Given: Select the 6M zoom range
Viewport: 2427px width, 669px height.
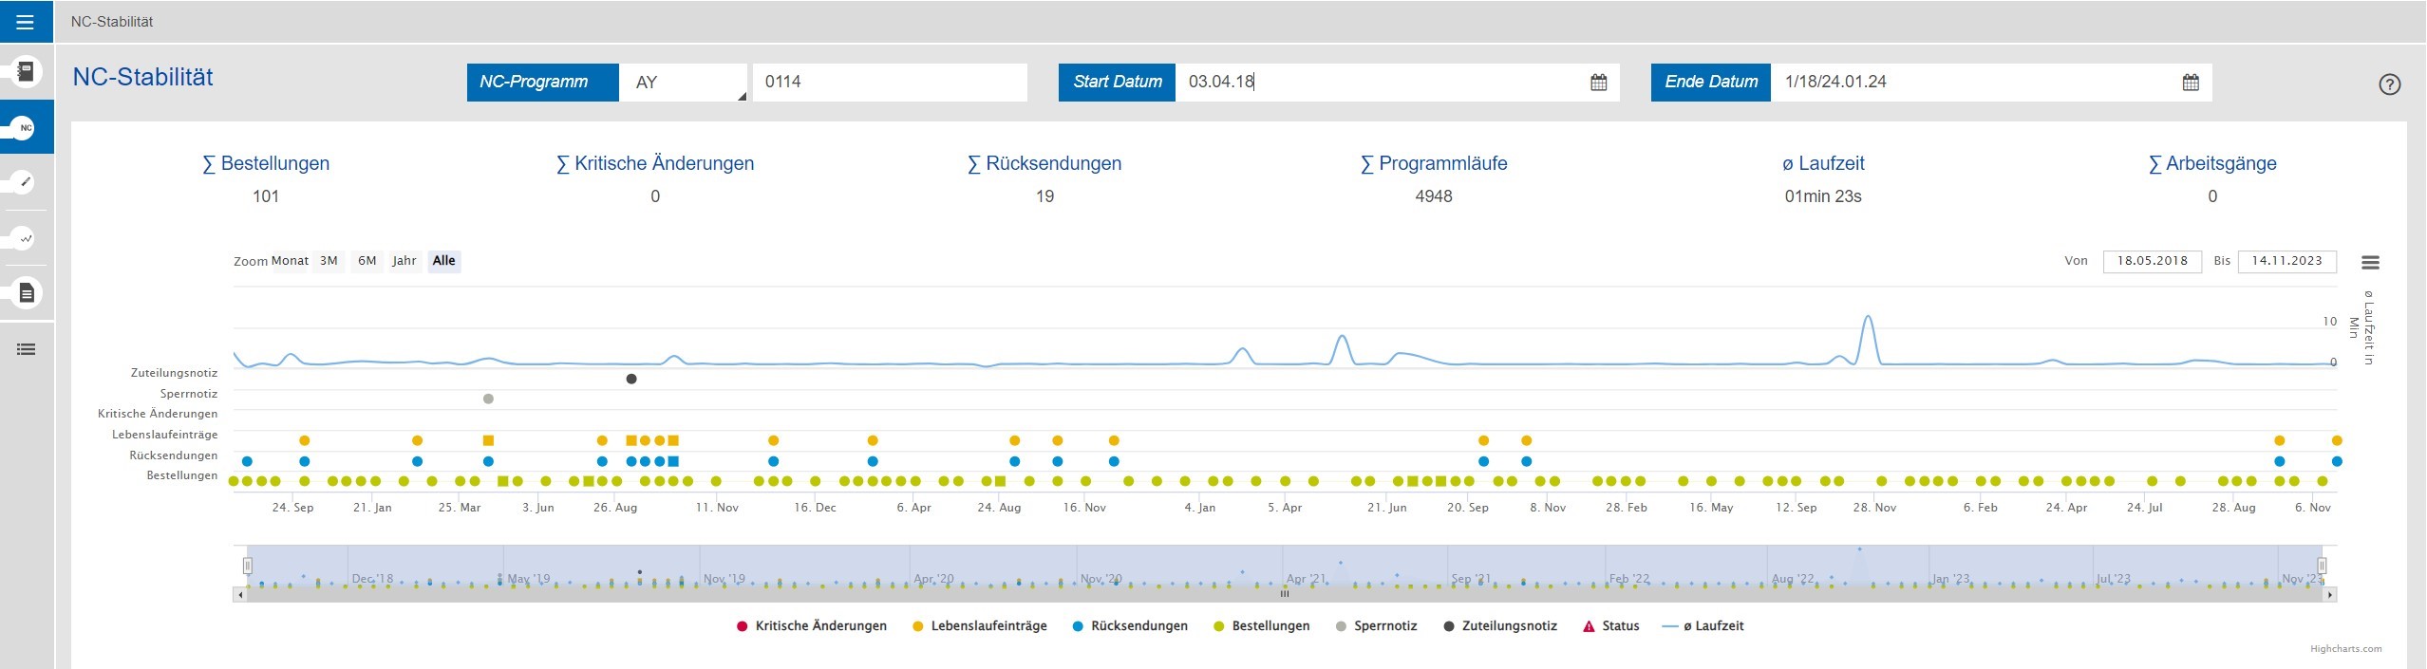Looking at the screenshot, I should pos(367,261).
